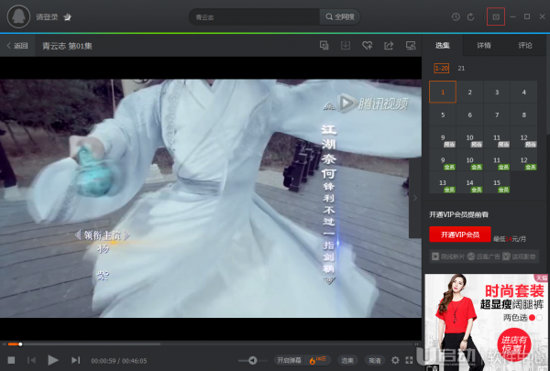
Task: Play episode 2
Action: pyautogui.click(x=469, y=92)
